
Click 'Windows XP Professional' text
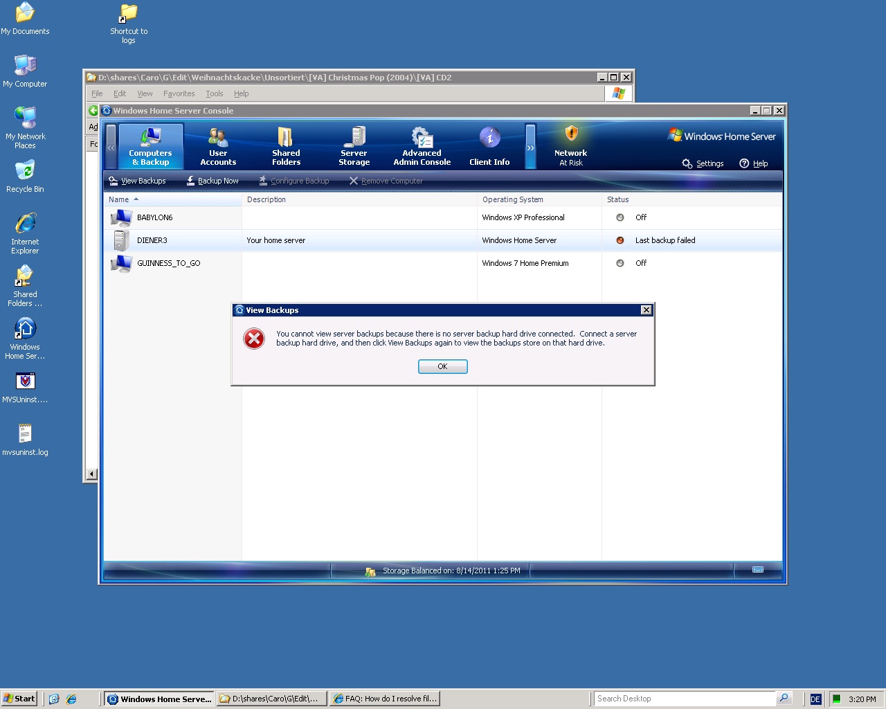point(523,217)
